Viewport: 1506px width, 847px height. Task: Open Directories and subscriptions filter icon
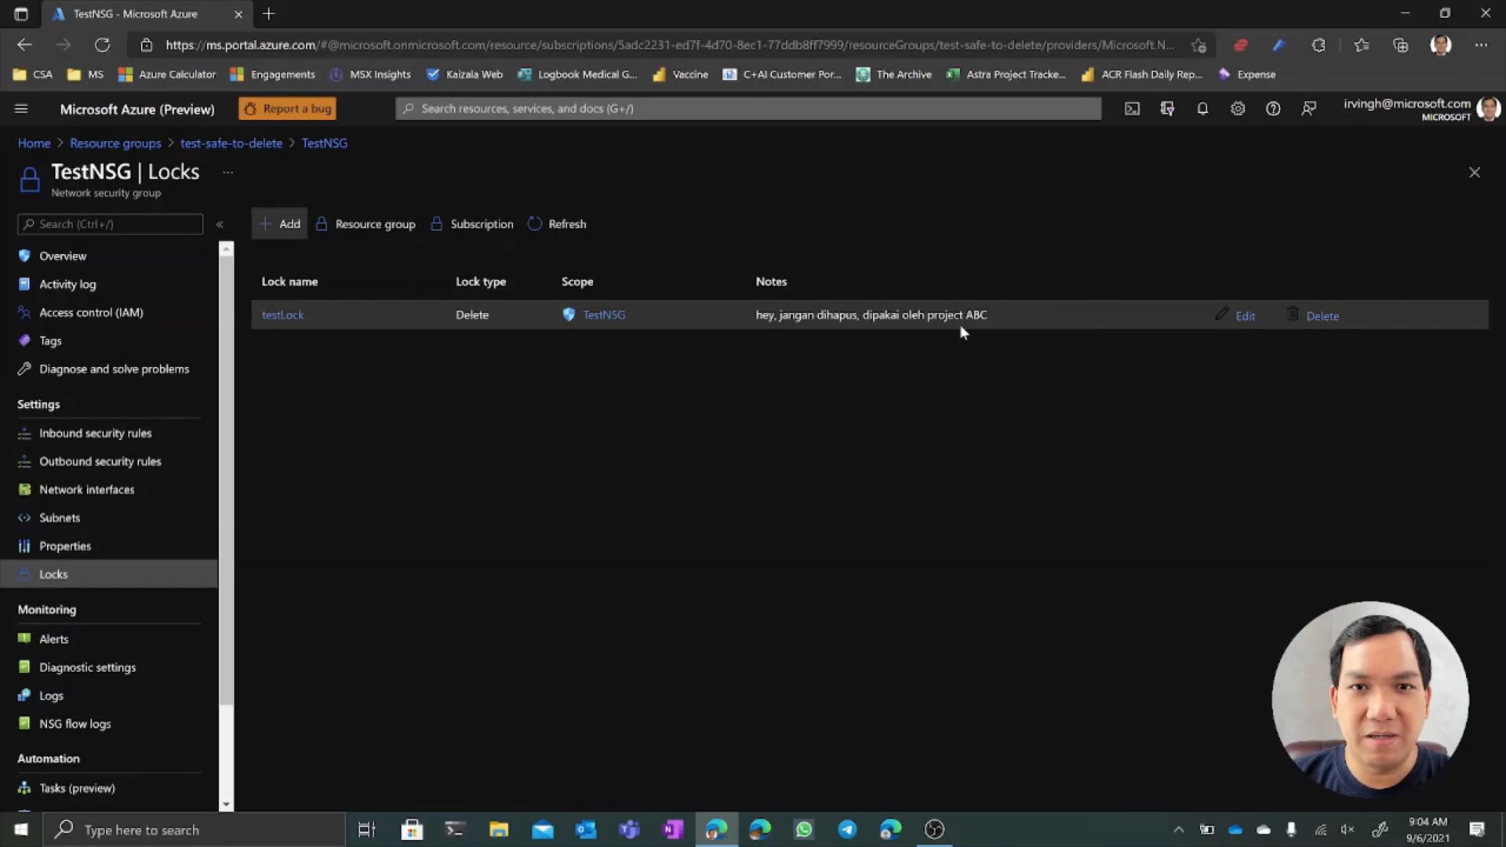pyautogui.click(x=1167, y=109)
